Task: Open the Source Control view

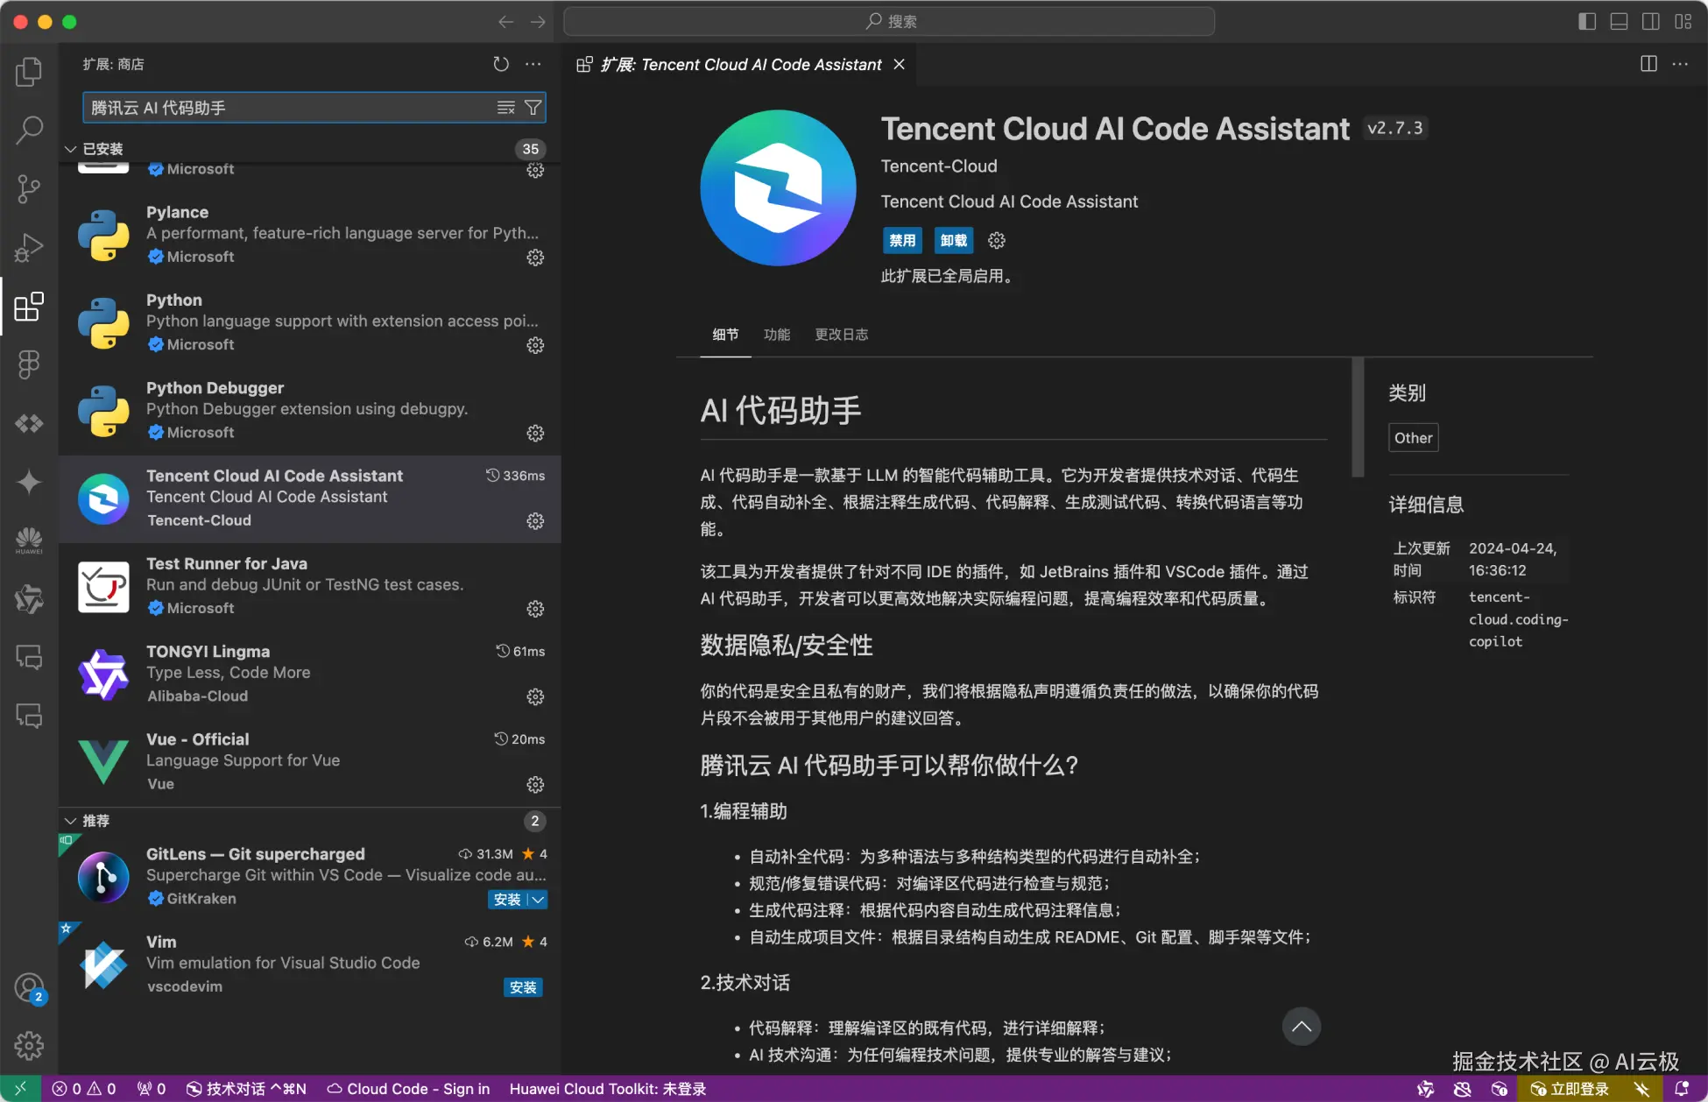Action: point(29,188)
